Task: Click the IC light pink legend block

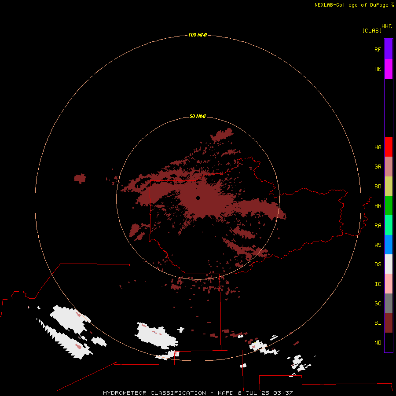Action: tap(389, 284)
